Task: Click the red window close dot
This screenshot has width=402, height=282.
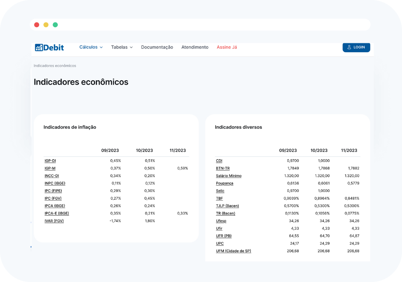Action: [37, 25]
